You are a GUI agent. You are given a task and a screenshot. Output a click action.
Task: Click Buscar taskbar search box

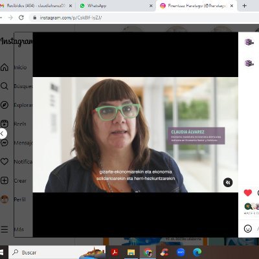click(x=57, y=253)
